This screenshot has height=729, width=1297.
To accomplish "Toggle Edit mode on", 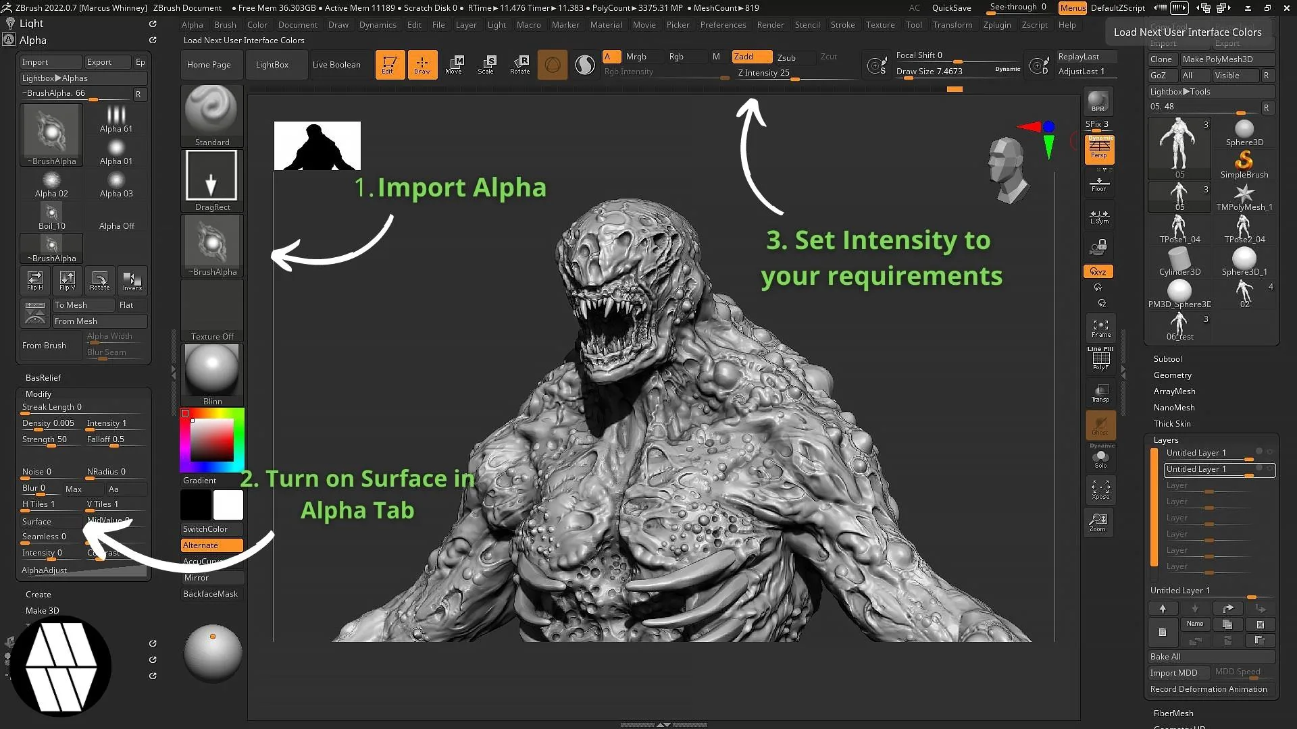I will pyautogui.click(x=390, y=64).
